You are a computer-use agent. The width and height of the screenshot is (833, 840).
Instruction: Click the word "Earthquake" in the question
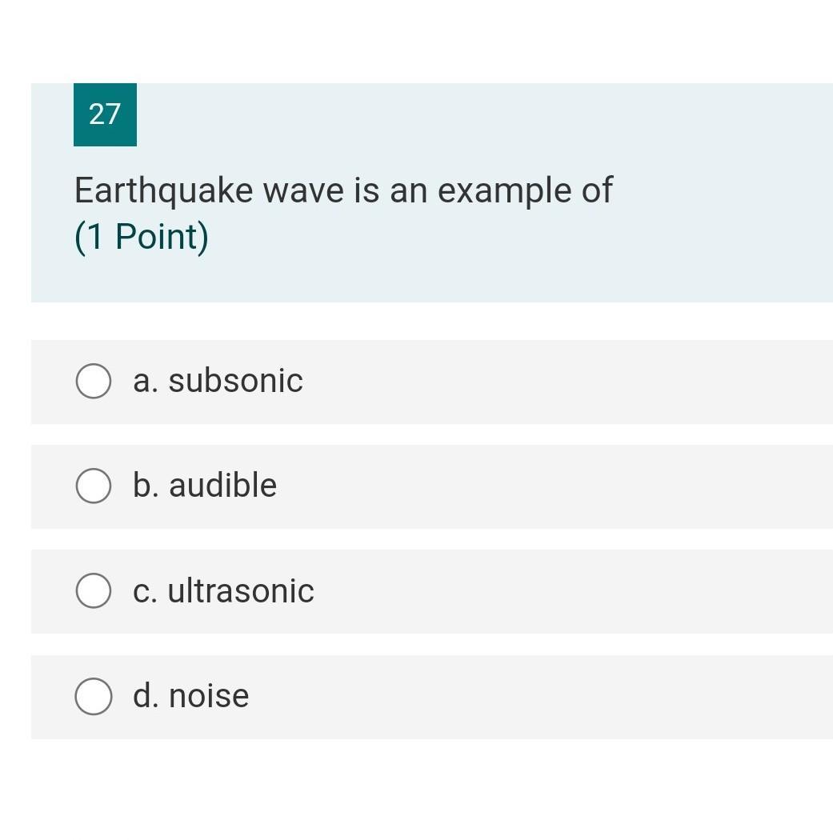pos(163,191)
